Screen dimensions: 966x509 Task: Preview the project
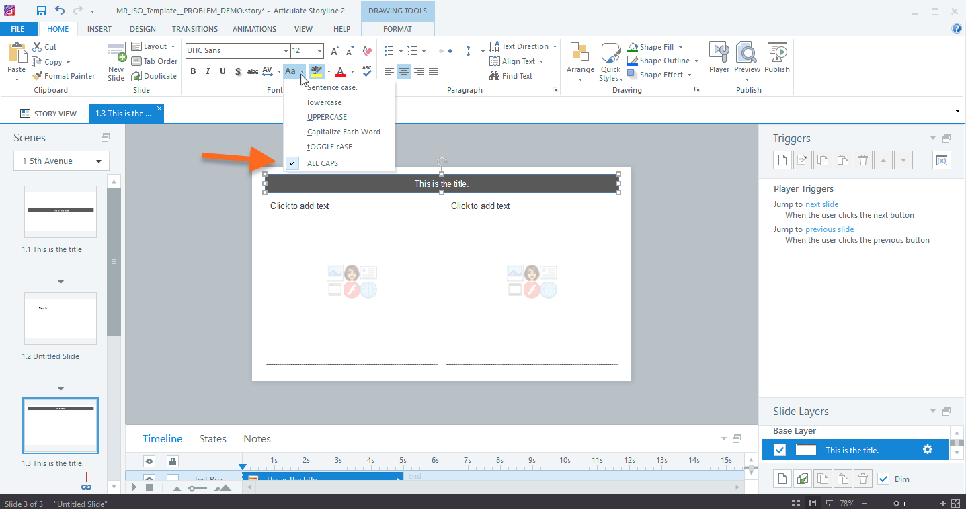point(746,59)
